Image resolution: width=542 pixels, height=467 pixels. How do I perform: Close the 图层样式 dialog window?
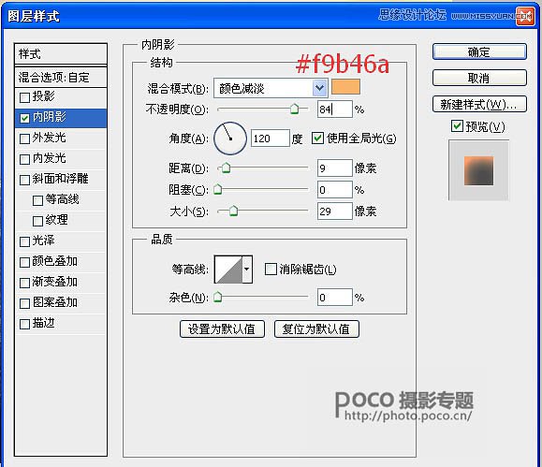pos(524,16)
